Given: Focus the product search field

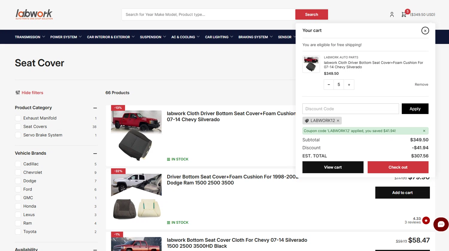Looking at the screenshot, I should (x=208, y=14).
